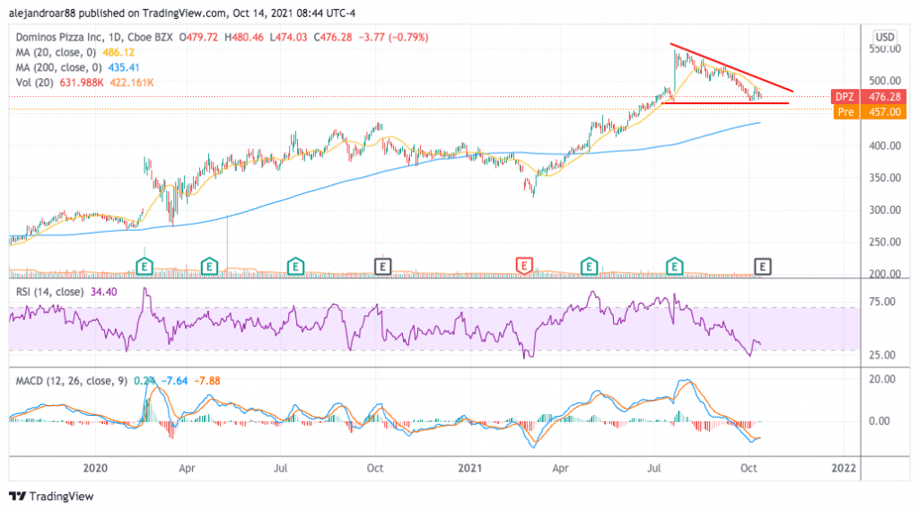Click the MA (200, close, 0) indicator legend
This screenshot has height=512, width=919.
point(58,67)
